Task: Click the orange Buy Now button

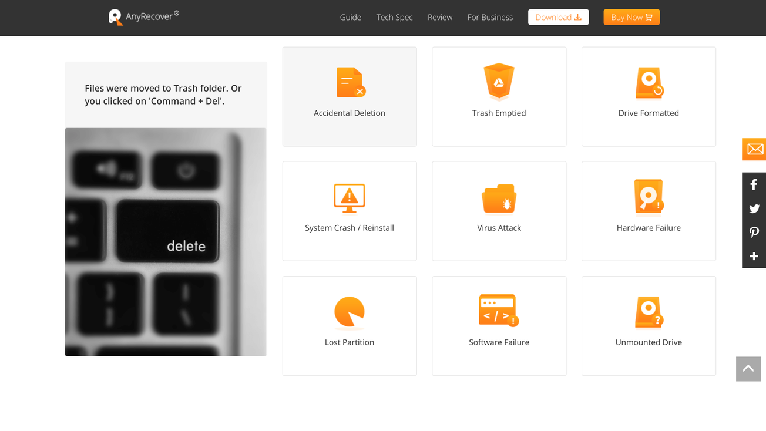Action: coord(631,17)
